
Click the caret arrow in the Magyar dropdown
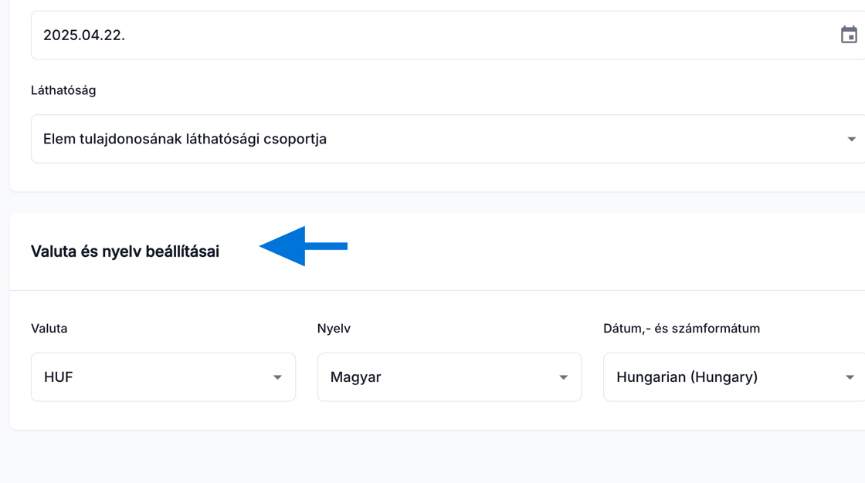click(x=563, y=378)
